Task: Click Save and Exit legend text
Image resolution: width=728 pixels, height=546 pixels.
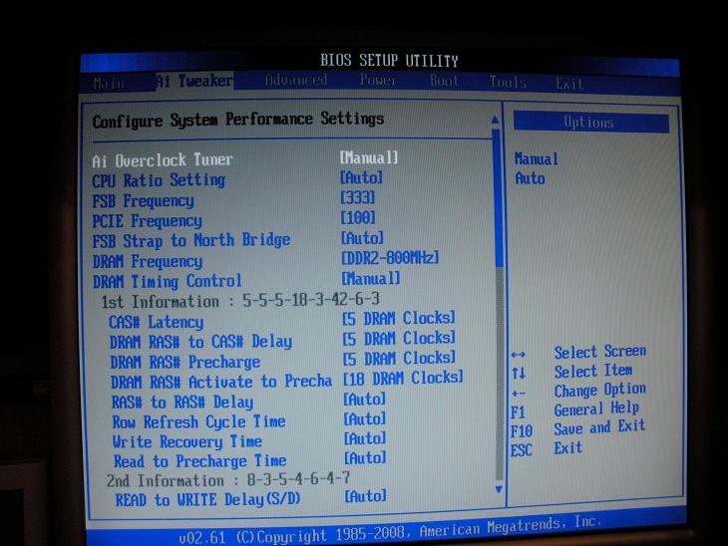Action: point(599,427)
